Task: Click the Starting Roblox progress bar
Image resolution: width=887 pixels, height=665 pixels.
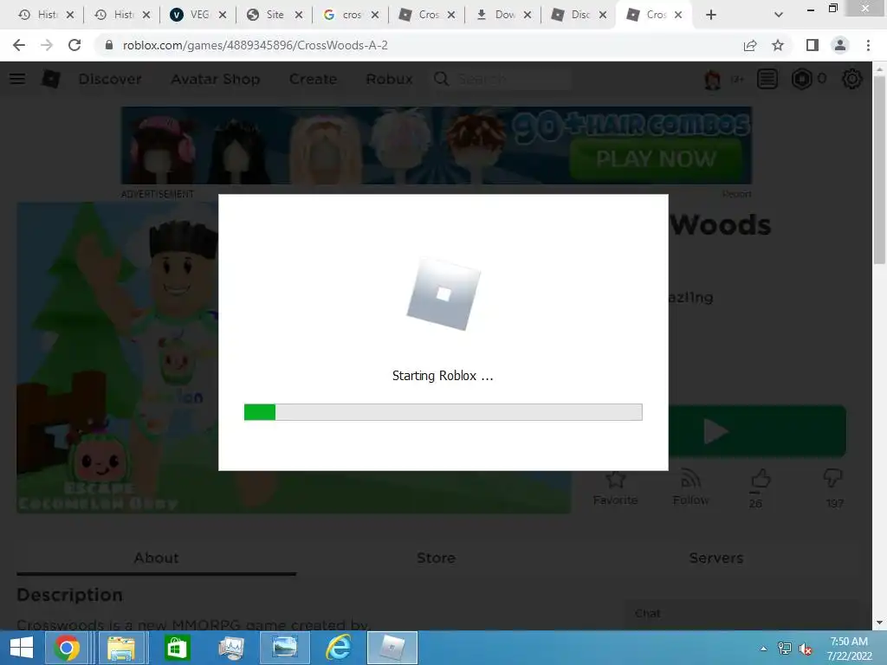Action: (x=443, y=412)
